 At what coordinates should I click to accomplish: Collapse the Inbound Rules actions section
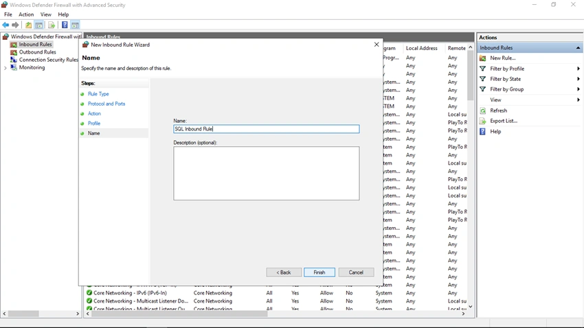[578, 47]
